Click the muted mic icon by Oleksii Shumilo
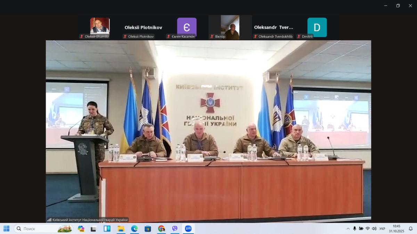Screen dimensions: 417x234 point(82,36)
